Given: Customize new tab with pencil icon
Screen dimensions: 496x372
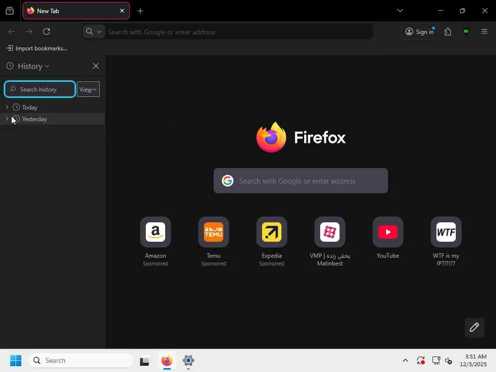Looking at the screenshot, I should pos(475,327).
